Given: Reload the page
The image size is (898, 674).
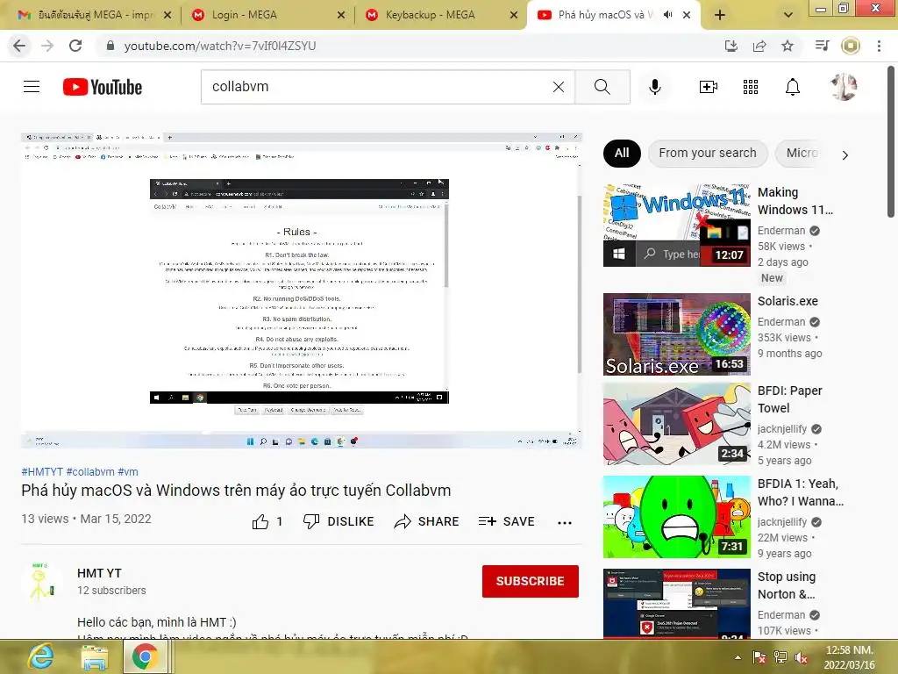Looking at the screenshot, I should pos(75,46).
